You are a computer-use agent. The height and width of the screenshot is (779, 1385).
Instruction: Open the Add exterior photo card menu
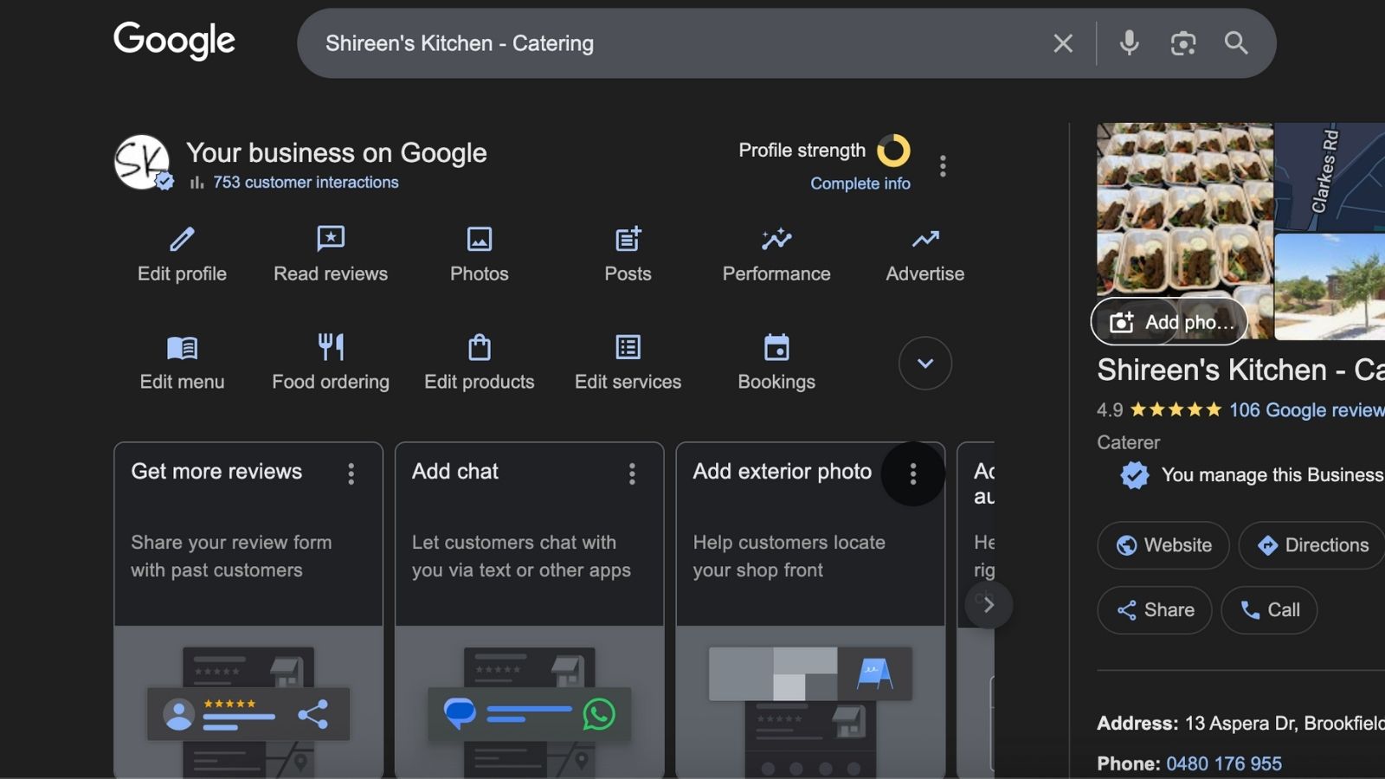(x=913, y=473)
